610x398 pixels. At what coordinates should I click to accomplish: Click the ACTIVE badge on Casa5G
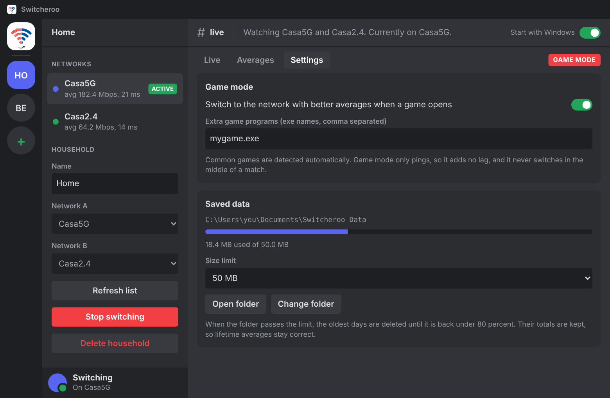163,89
